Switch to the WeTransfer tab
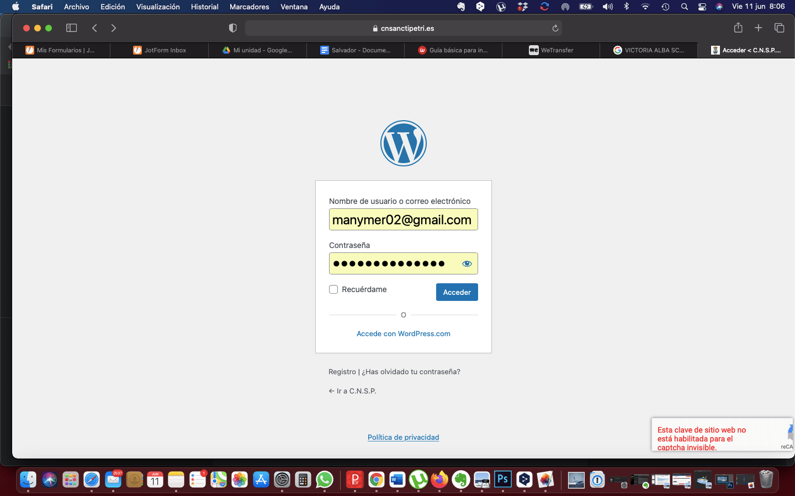Image resolution: width=795 pixels, height=496 pixels. [x=551, y=50]
